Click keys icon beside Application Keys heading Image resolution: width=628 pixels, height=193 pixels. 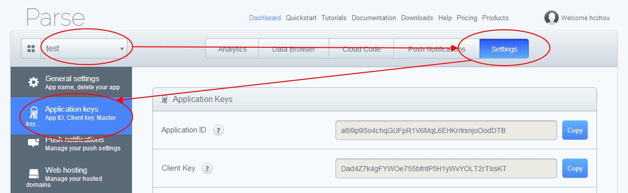click(x=165, y=99)
